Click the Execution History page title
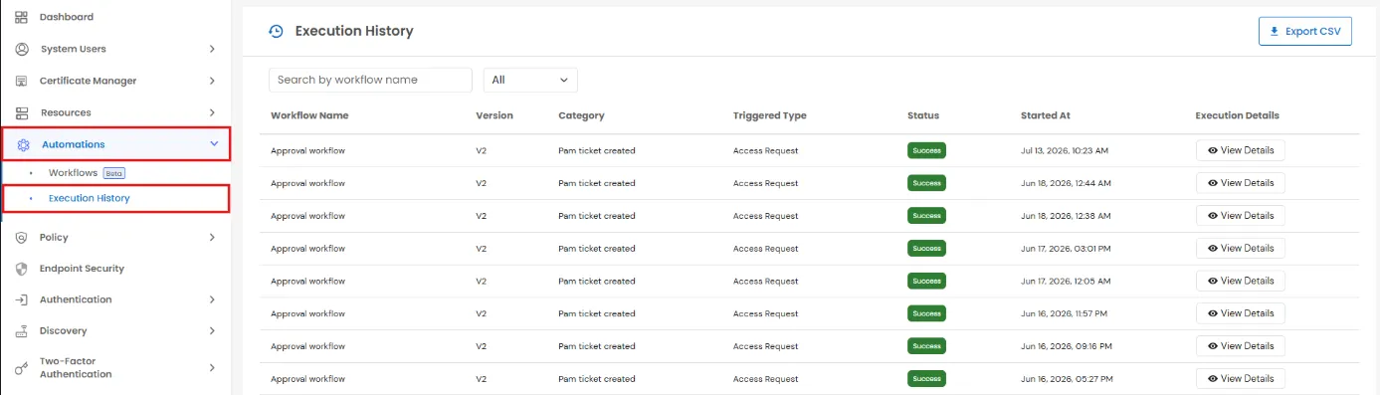Image resolution: width=1380 pixels, height=395 pixels. (354, 31)
